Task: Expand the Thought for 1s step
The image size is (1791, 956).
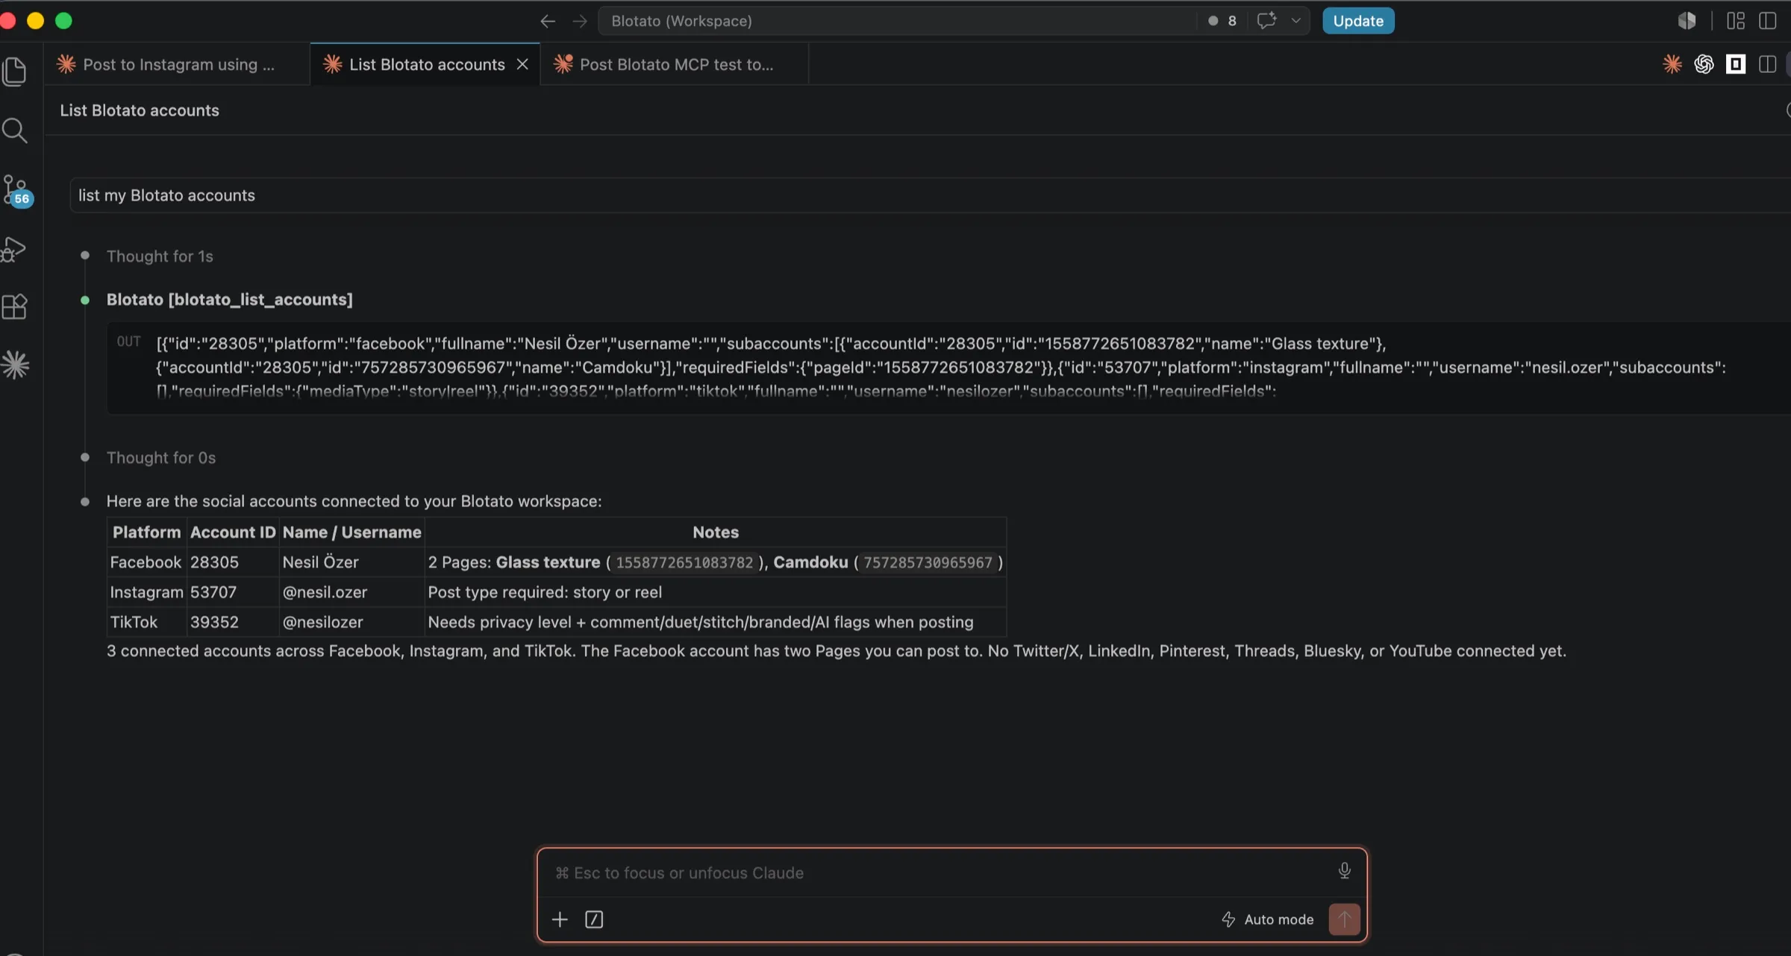Action: [160, 256]
